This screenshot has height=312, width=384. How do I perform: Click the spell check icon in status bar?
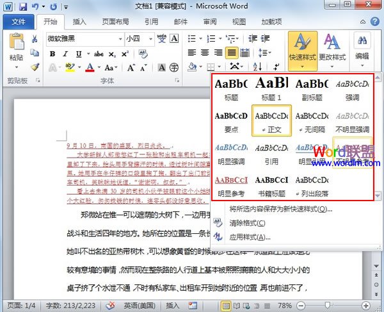[111, 306]
